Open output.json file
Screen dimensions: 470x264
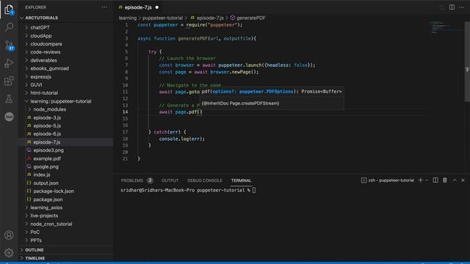click(x=46, y=183)
